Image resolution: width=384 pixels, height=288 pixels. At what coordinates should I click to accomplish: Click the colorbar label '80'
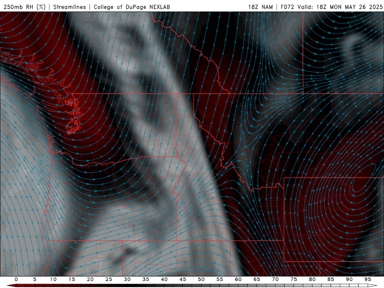[312, 279]
